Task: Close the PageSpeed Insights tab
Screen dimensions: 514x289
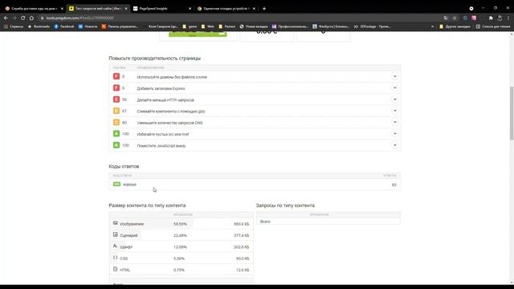Action: point(190,9)
